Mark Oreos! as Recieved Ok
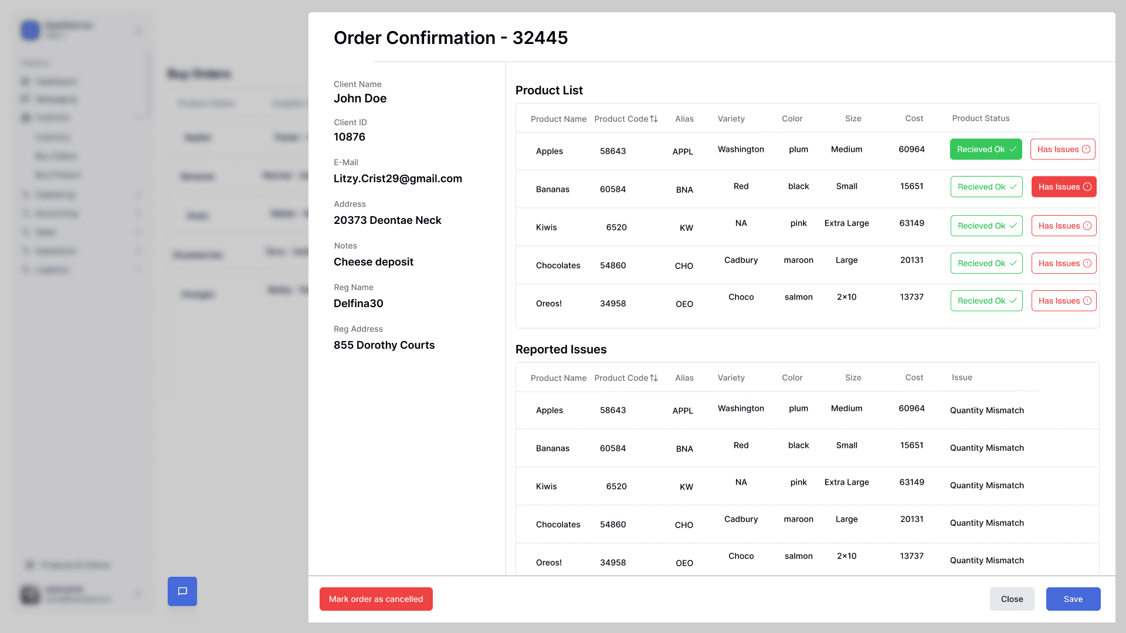This screenshot has width=1126, height=633. point(986,301)
